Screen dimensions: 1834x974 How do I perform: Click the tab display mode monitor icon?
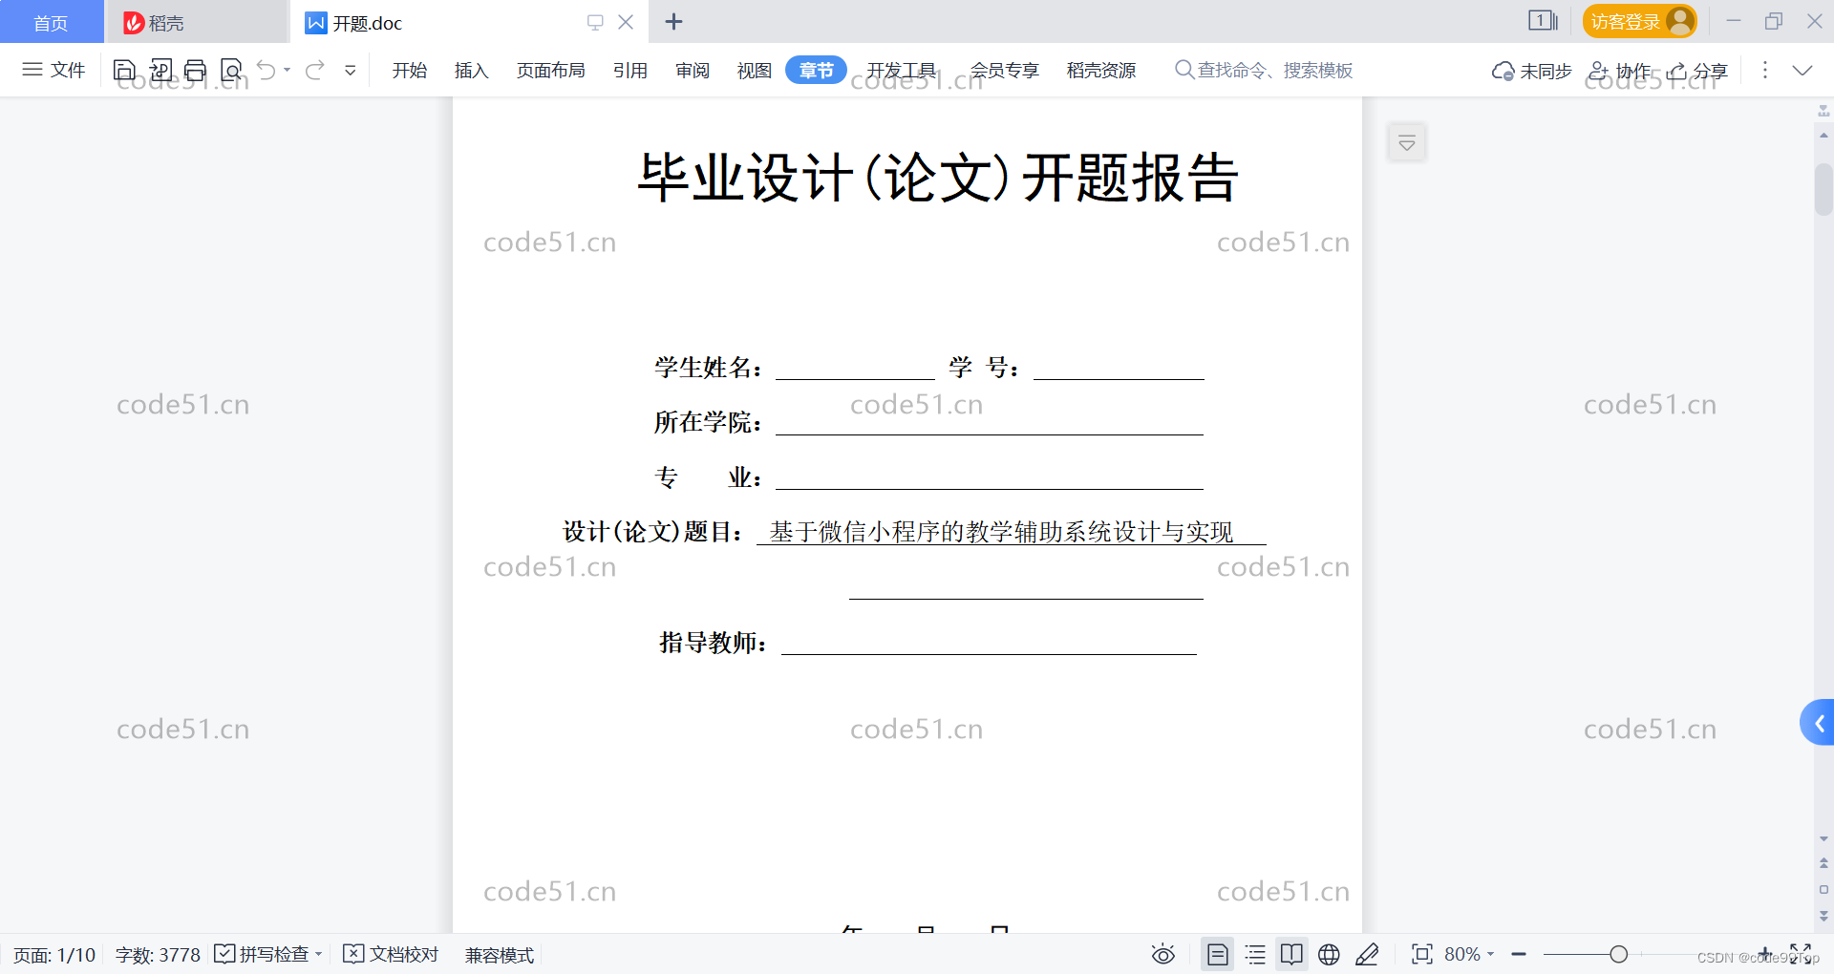coord(595,22)
